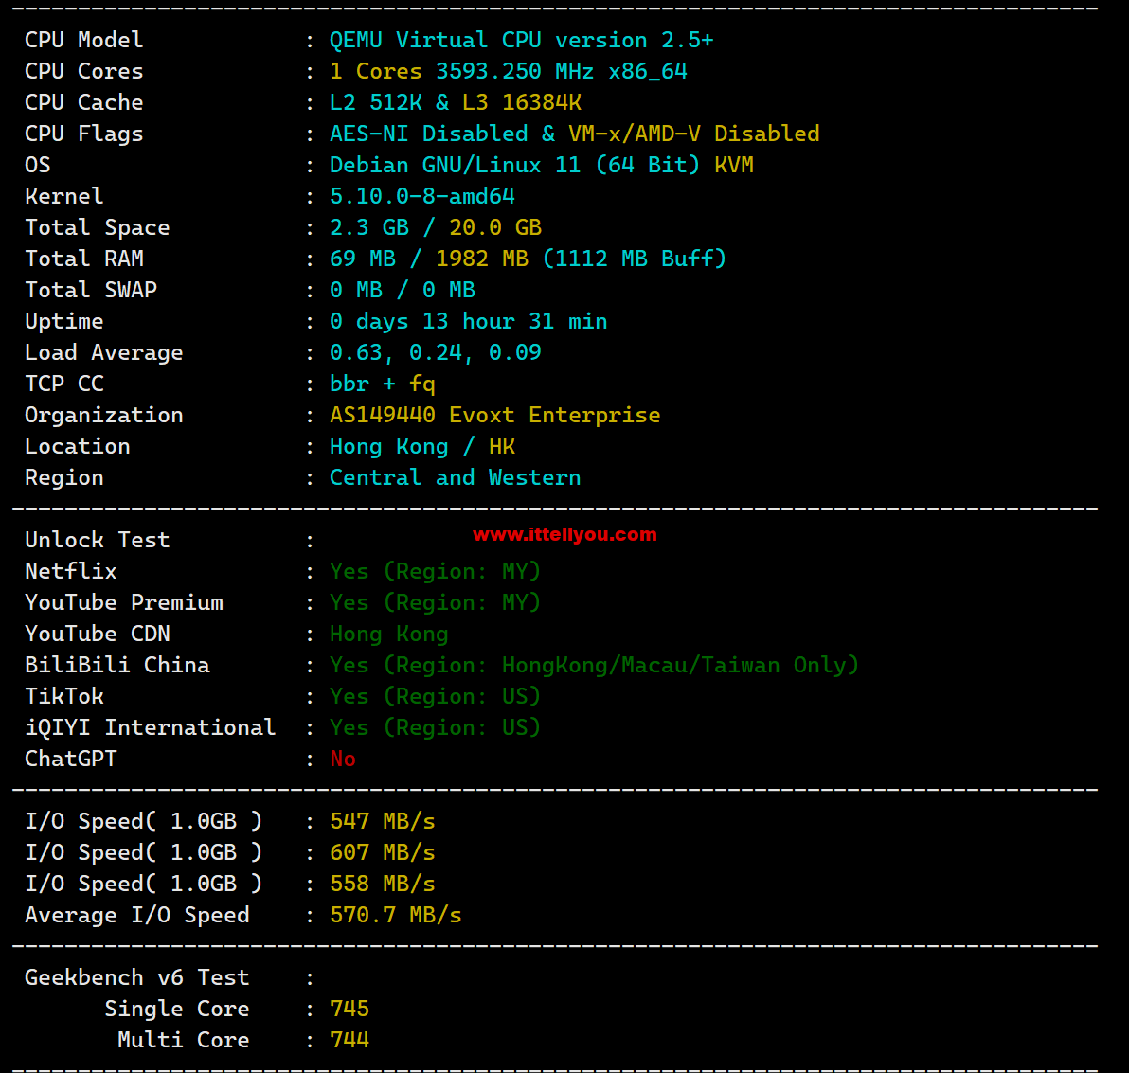The image size is (1129, 1073).
Task: Click the www.ittellyou.com watermark link
Action: pos(564,535)
